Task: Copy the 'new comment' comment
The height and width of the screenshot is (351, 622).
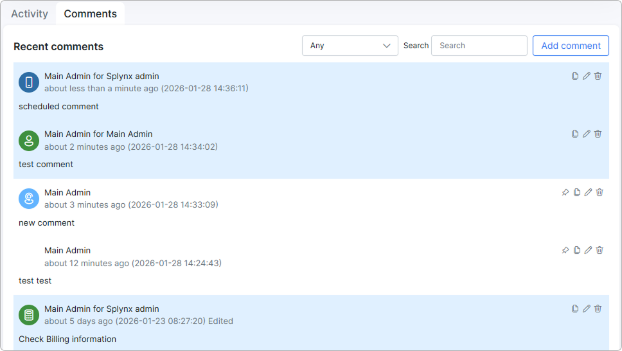Action: pyautogui.click(x=577, y=192)
